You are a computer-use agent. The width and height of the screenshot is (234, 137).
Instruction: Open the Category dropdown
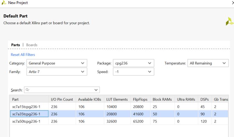(x=57, y=63)
